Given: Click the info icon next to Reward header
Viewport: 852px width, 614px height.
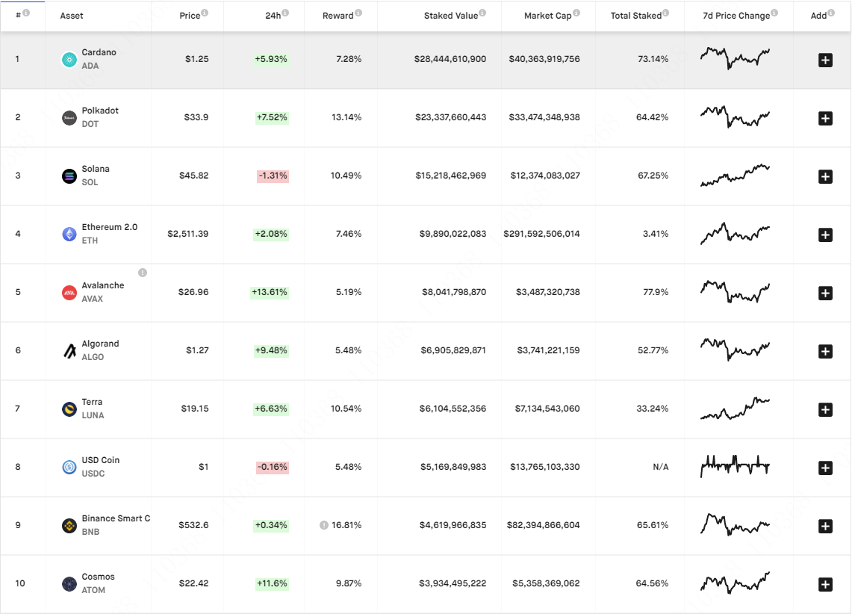Looking at the screenshot, I should (x=358, y=13).
